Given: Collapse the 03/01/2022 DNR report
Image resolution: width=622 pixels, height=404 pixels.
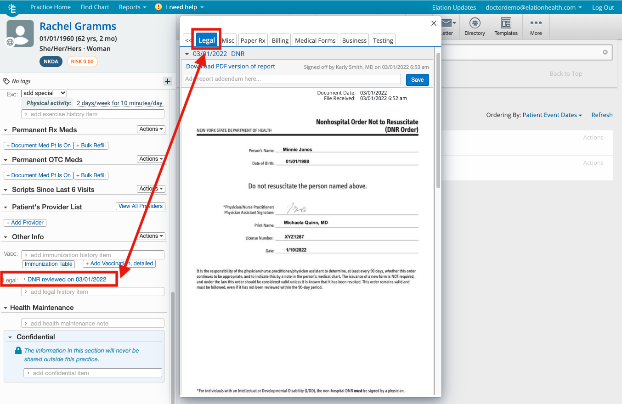Looking at the screenshot, I should coord(187,54).
